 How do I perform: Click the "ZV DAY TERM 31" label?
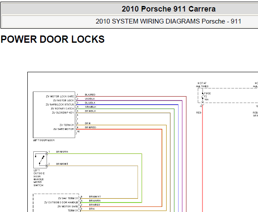coord(68,198)
